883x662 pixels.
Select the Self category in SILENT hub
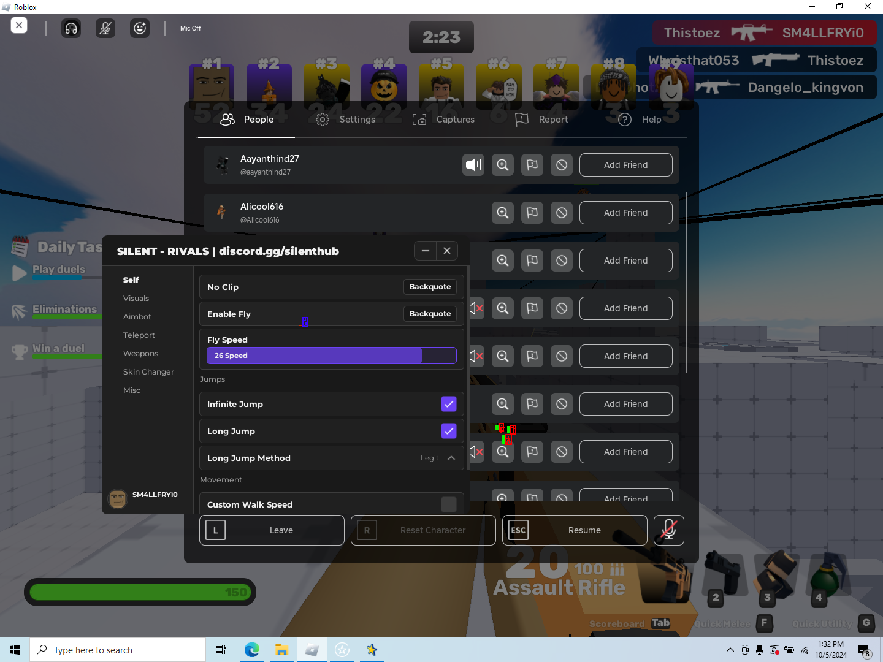pos(131,280)
